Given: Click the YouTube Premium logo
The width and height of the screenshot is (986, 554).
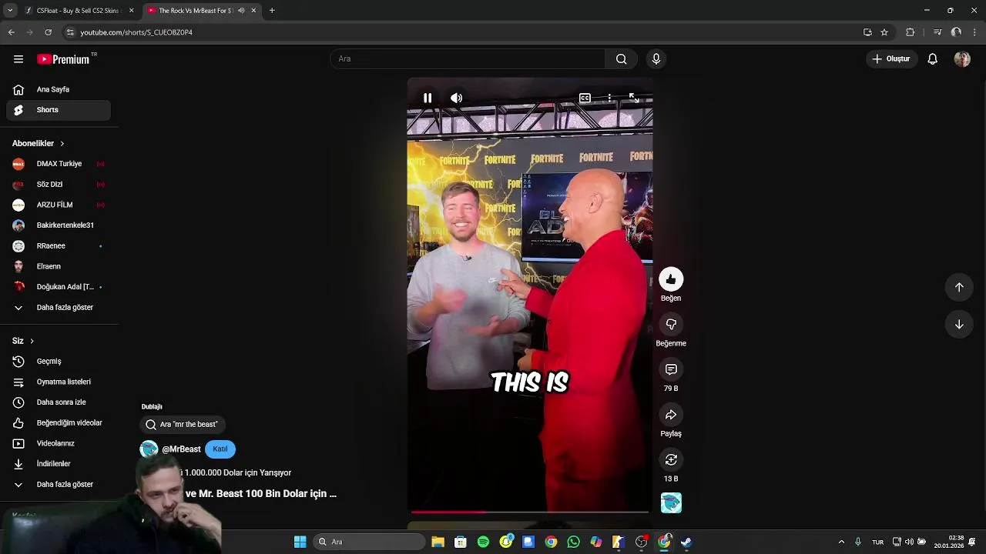Looking at the screenshot, I should point(64,59).
